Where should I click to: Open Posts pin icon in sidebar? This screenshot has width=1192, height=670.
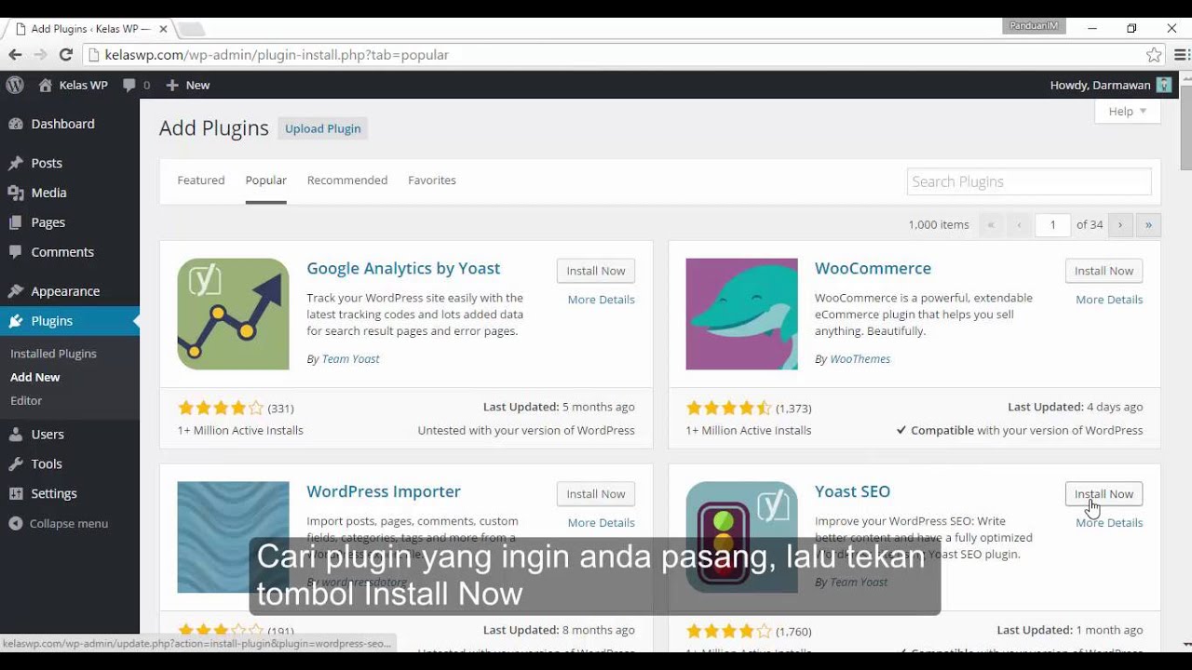(x=15, y=163)
